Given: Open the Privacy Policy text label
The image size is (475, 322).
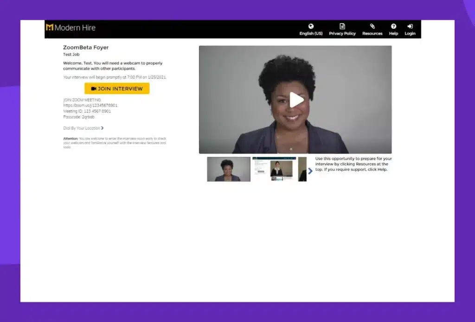Looking at the screenshot, I should tap(342, 34).
